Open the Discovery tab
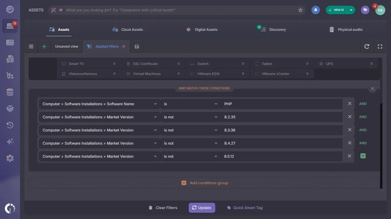 click(272, 29)
